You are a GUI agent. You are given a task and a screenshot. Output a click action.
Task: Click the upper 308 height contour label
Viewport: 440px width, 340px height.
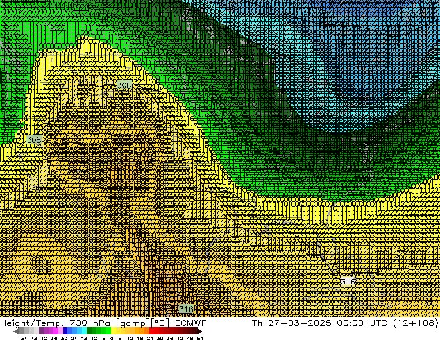[x=124, y=85]
